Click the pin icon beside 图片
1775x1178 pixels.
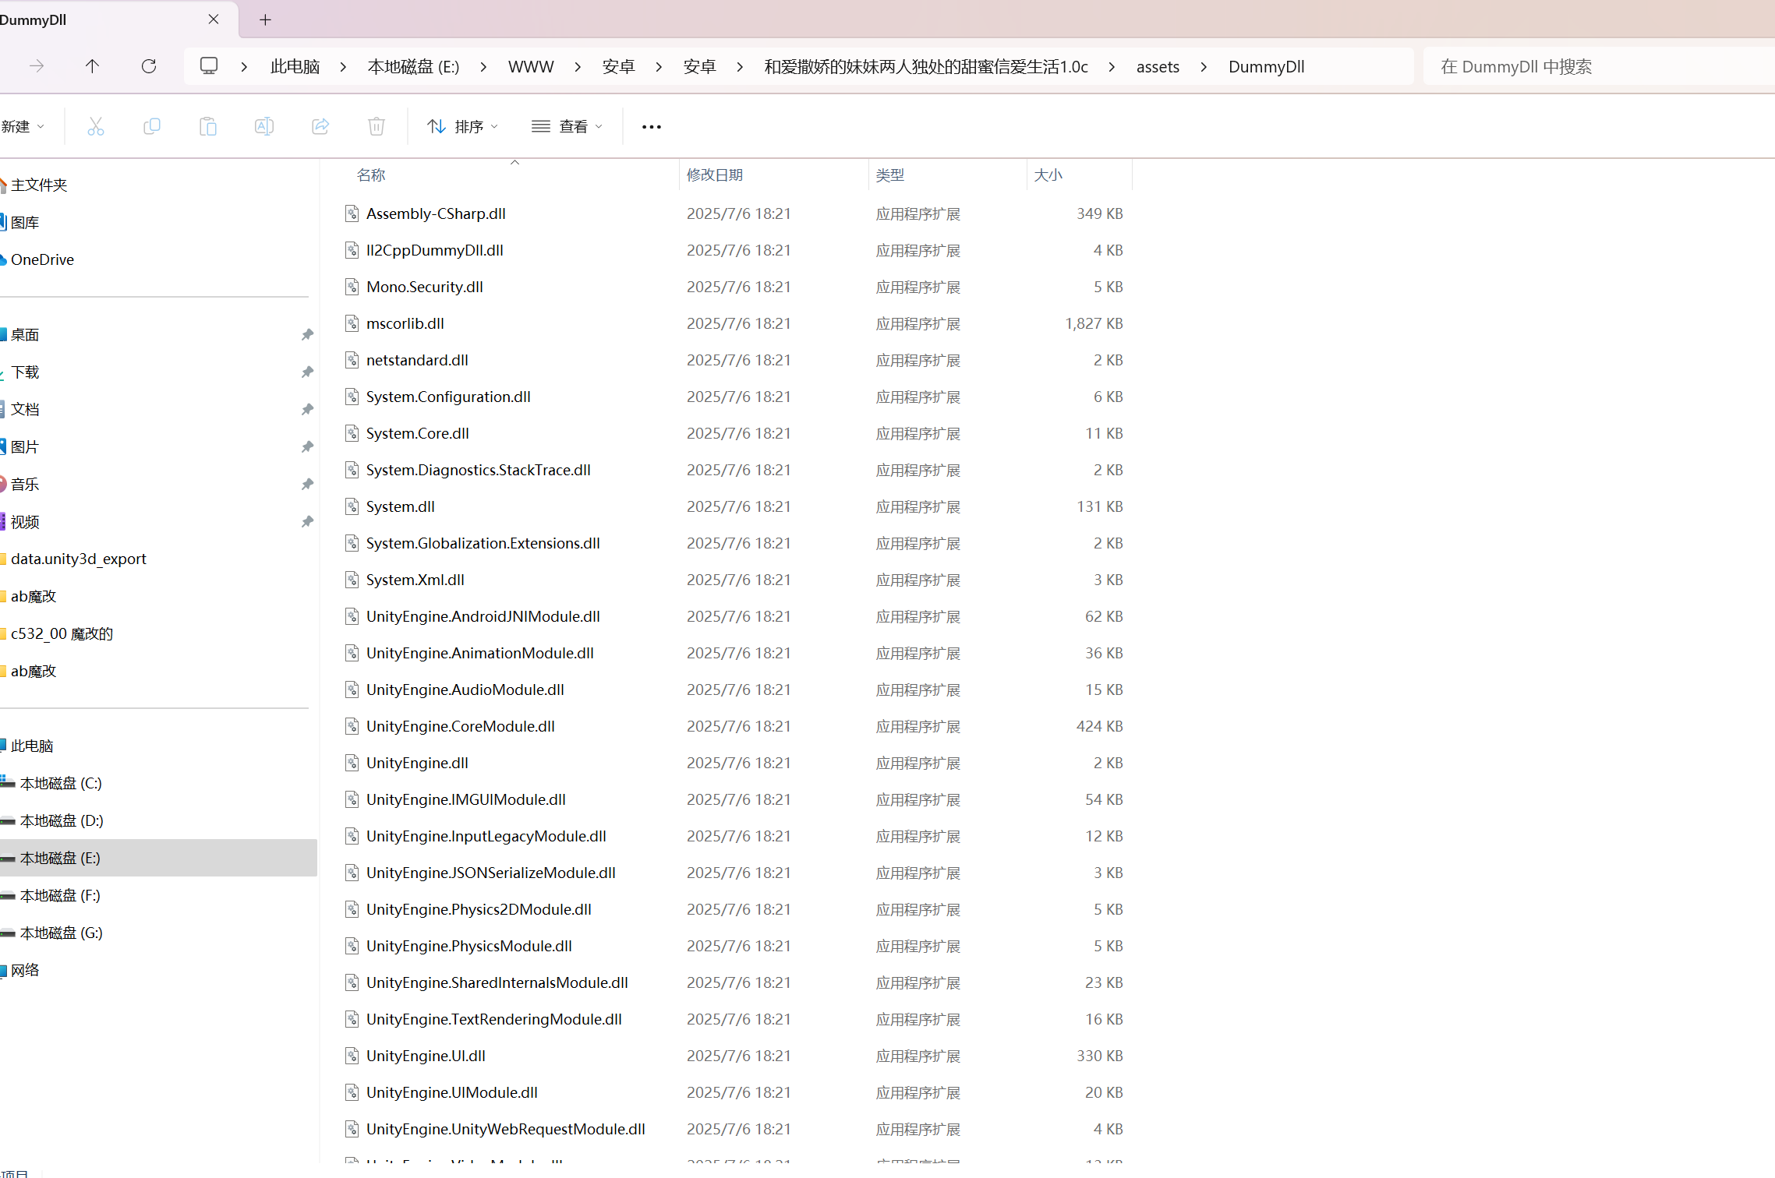[307, 447]
